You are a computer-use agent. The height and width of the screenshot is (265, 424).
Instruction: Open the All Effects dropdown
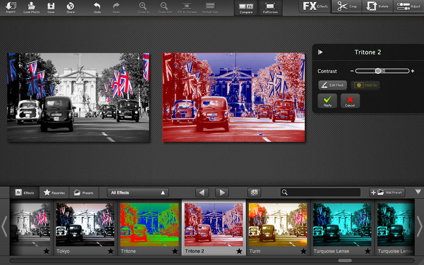pos(138,192)
